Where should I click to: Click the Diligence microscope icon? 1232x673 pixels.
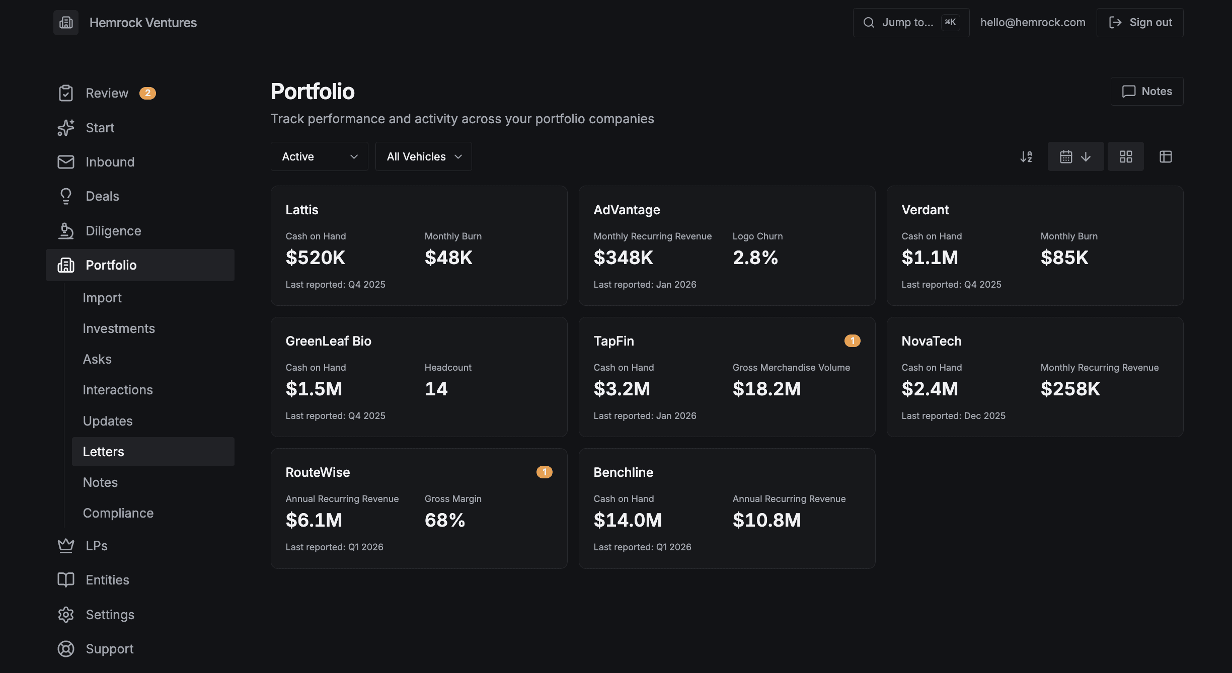66,231
